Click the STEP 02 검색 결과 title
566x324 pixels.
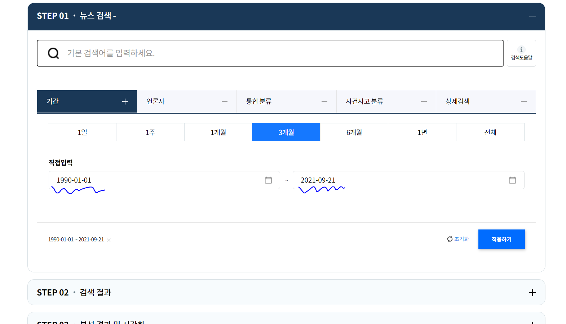tap(74, 292)
